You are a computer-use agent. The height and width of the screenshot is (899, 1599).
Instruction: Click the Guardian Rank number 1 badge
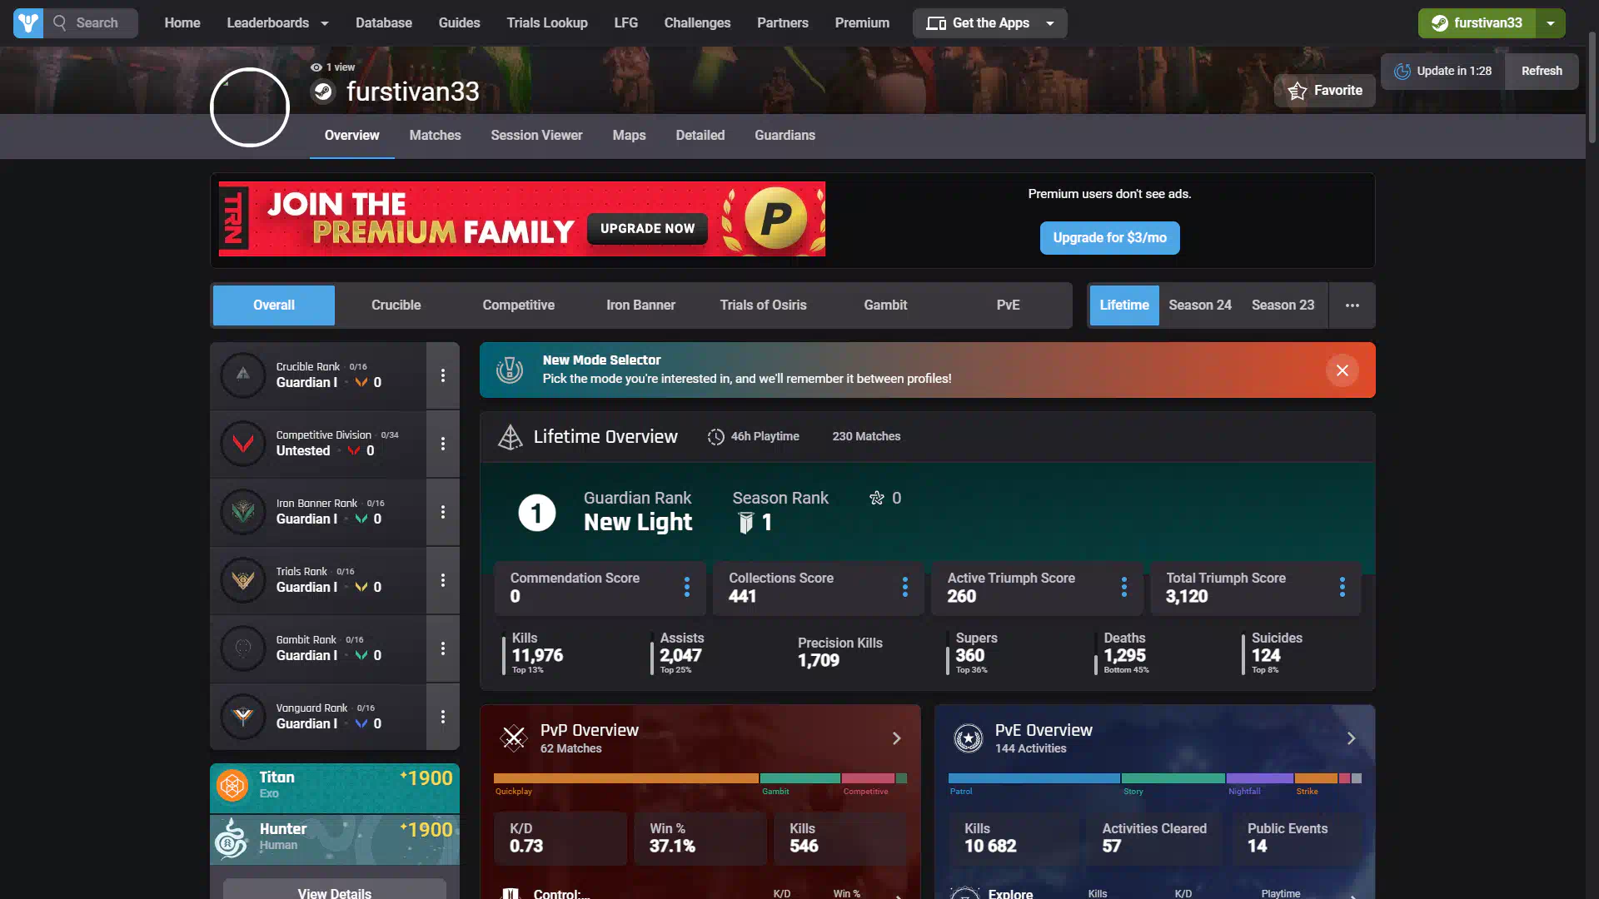tap(537, 513)
